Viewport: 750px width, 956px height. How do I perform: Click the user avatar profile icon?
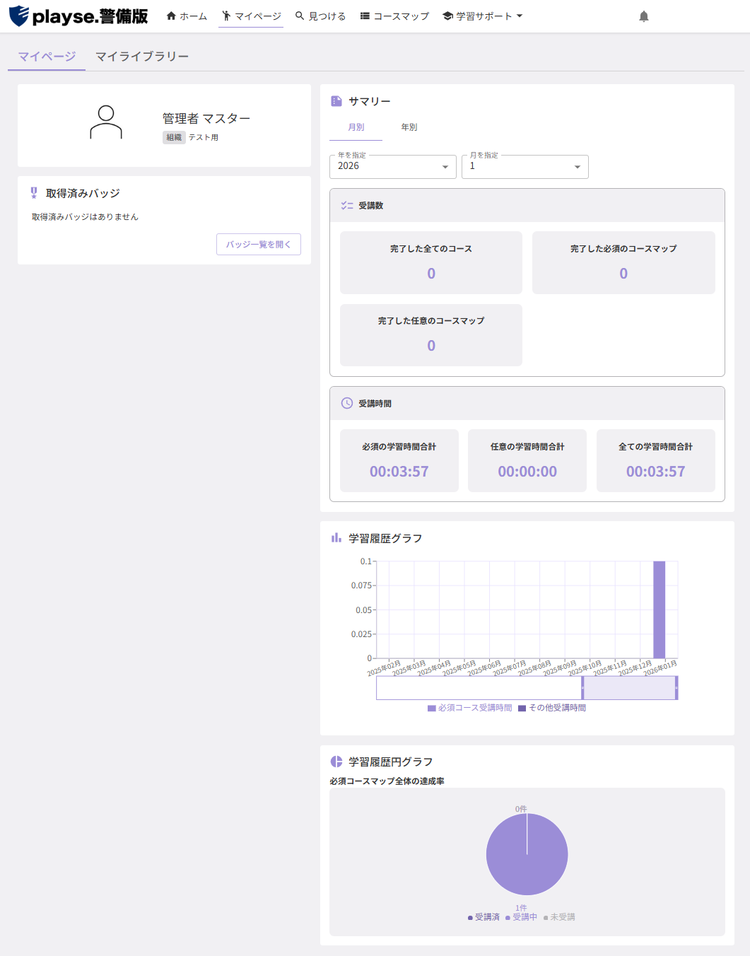click(x=106, y=122)
